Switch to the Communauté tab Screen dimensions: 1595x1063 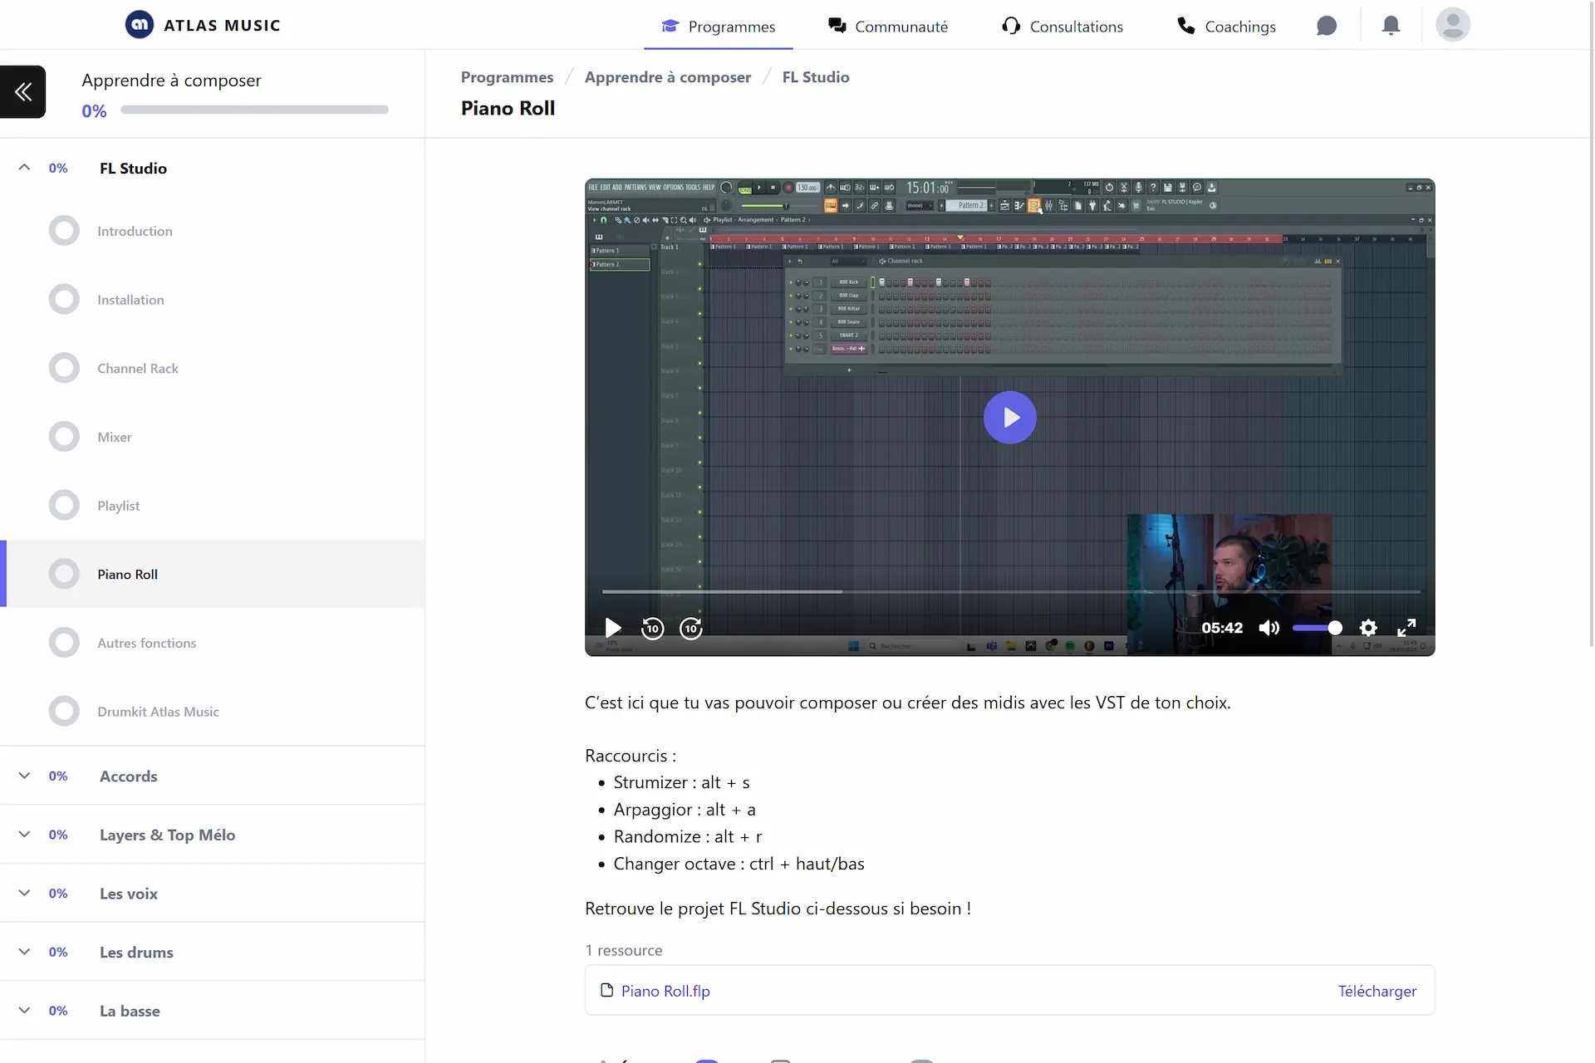pyautogui.click(x=888, y=27)
